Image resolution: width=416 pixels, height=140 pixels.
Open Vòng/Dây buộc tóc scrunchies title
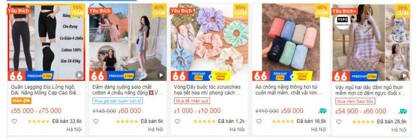pos(207,90)
